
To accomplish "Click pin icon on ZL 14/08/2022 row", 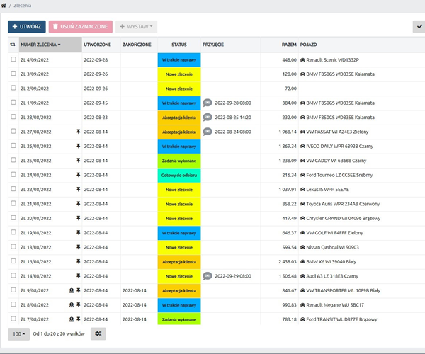I will click(79, 275).
